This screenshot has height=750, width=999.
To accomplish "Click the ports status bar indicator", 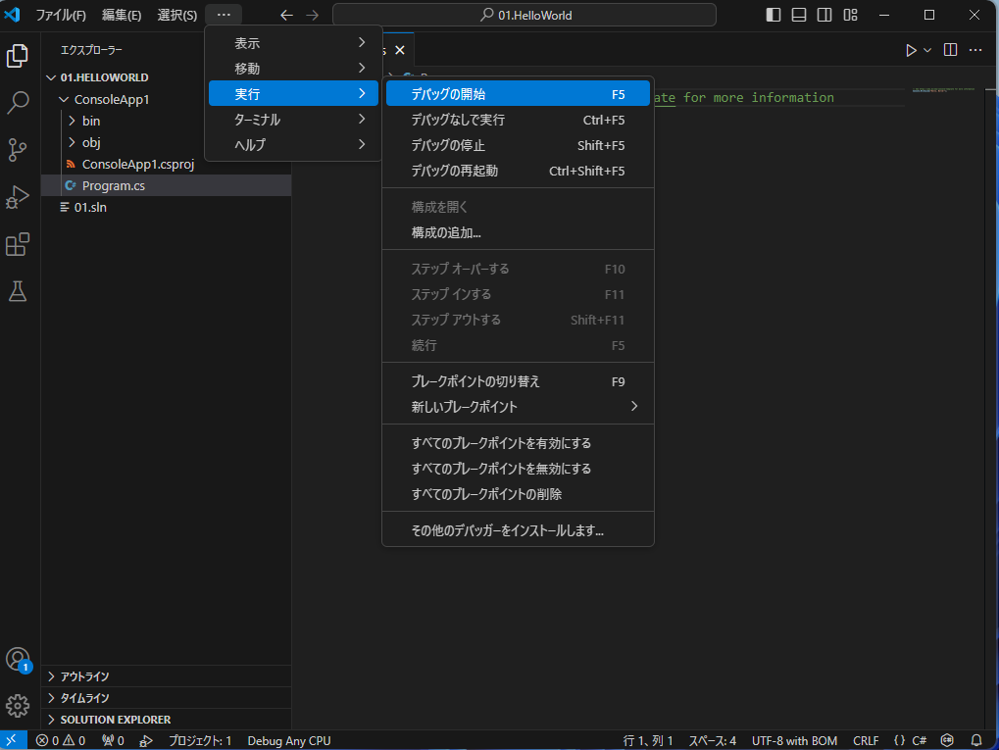I will click(113, 740).
